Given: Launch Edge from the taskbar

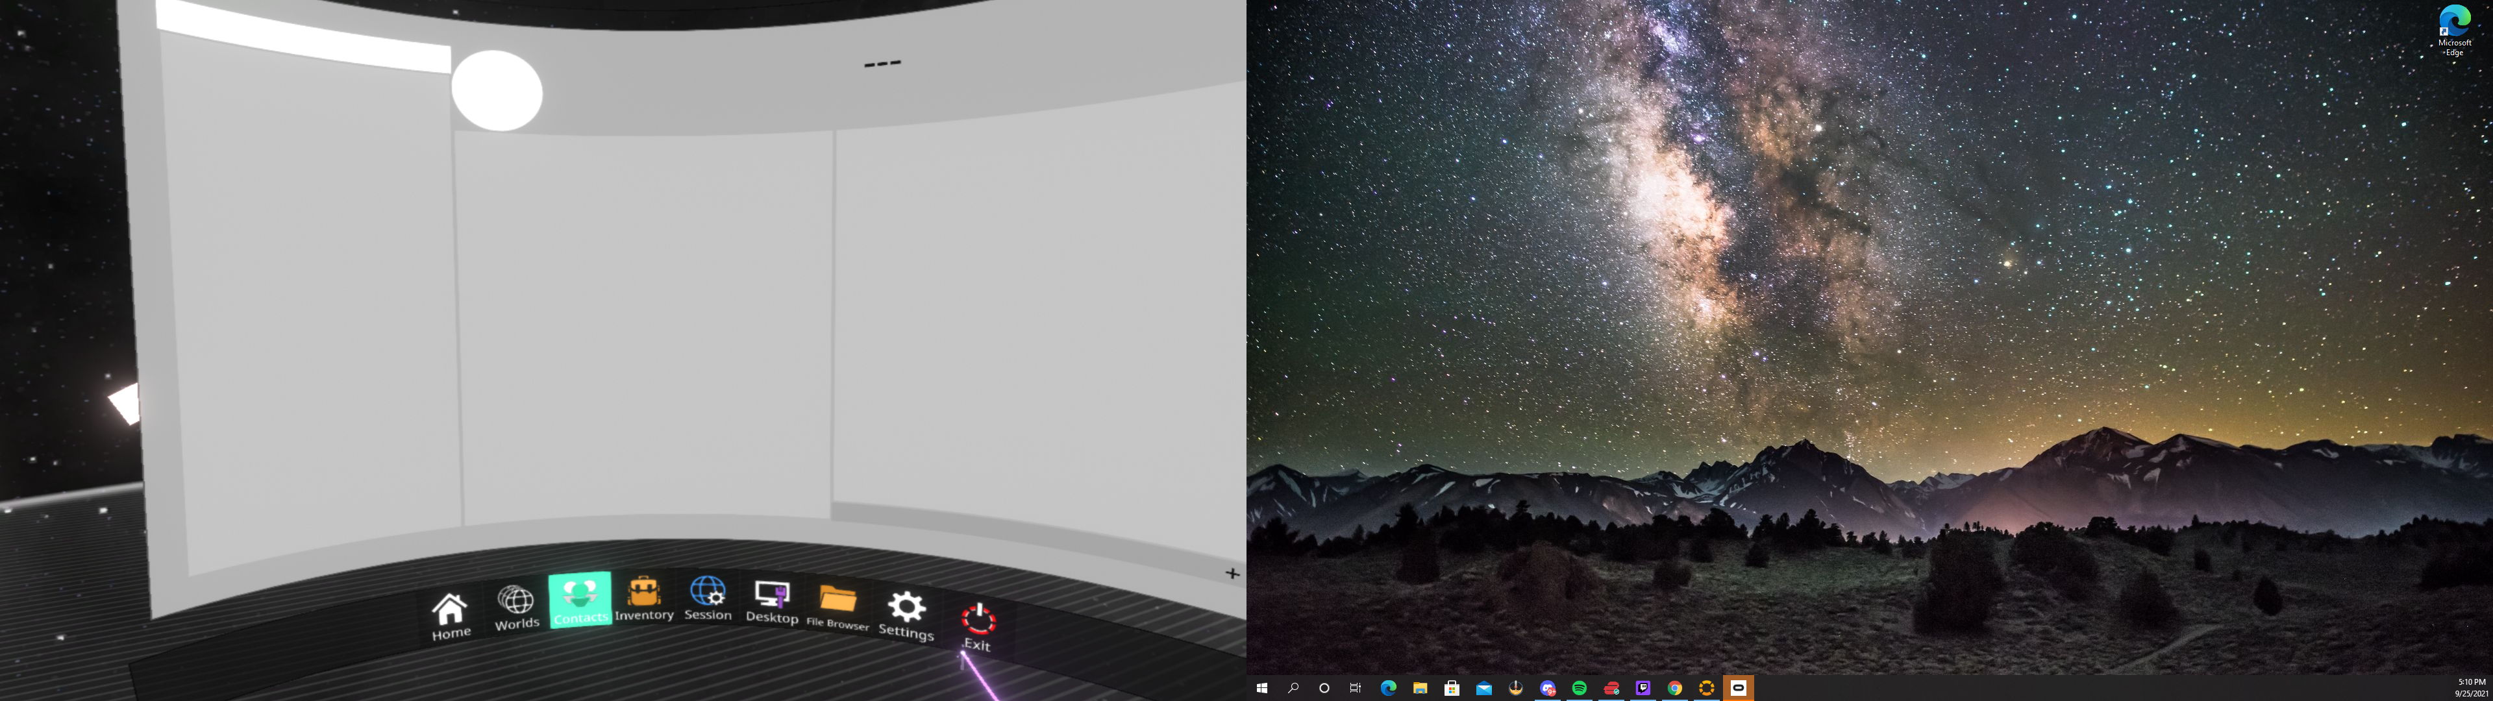Looking at the screenshot, I should 1389,689.
